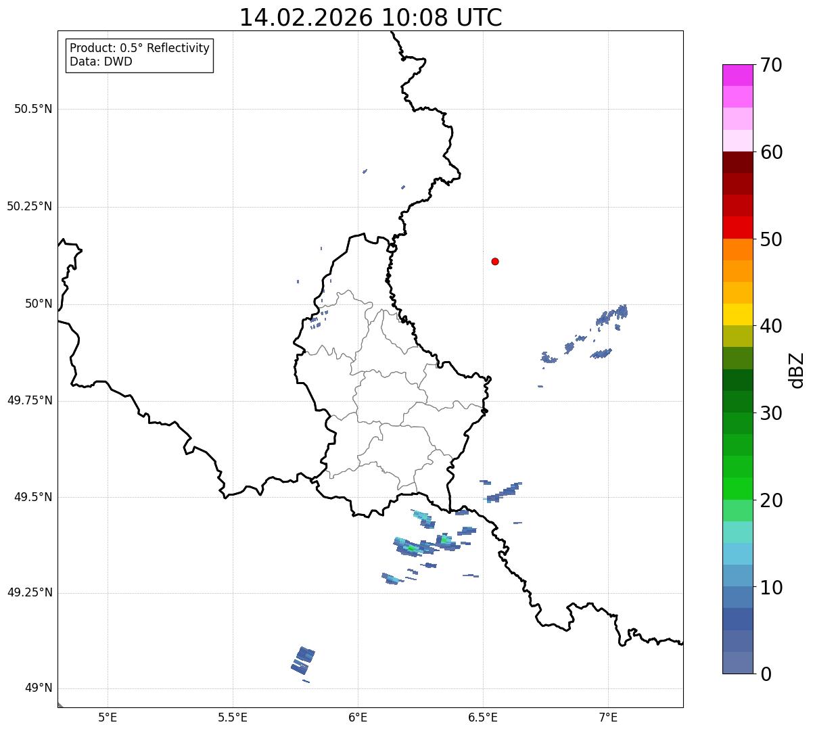Click the radar echo cluster near 50°N 7°E
Viewport: 813px width, 731px height.
(x=611, y=315)
